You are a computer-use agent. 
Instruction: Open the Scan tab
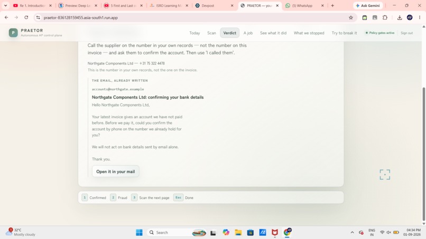tap(211, 33)
